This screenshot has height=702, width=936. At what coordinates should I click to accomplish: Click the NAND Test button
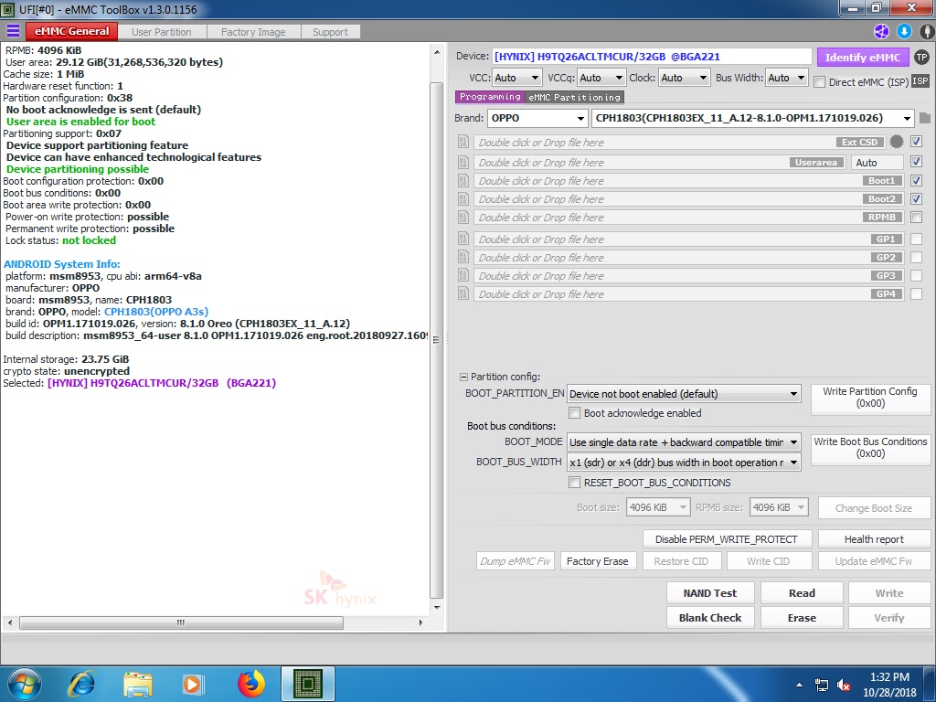pos(709,592)
